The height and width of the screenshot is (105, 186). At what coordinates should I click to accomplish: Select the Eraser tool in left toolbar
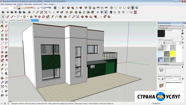[x=6, y=26]
